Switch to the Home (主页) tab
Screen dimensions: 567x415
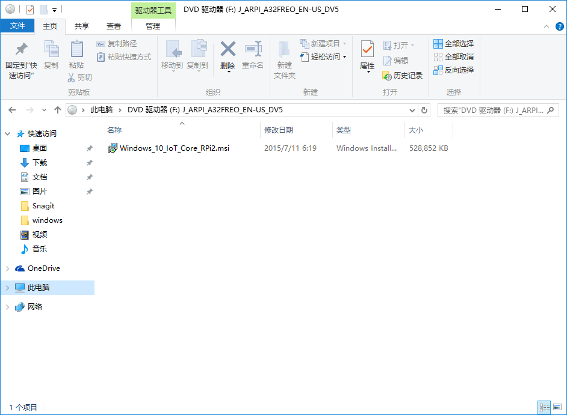point(50,26)
